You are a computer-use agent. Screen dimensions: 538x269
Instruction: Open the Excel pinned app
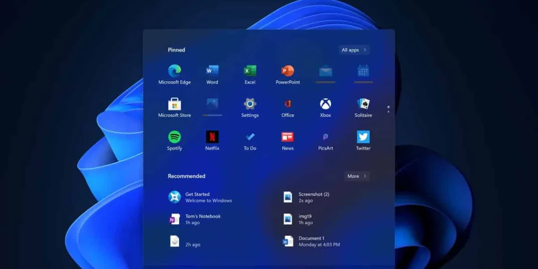tap(250, 75)
